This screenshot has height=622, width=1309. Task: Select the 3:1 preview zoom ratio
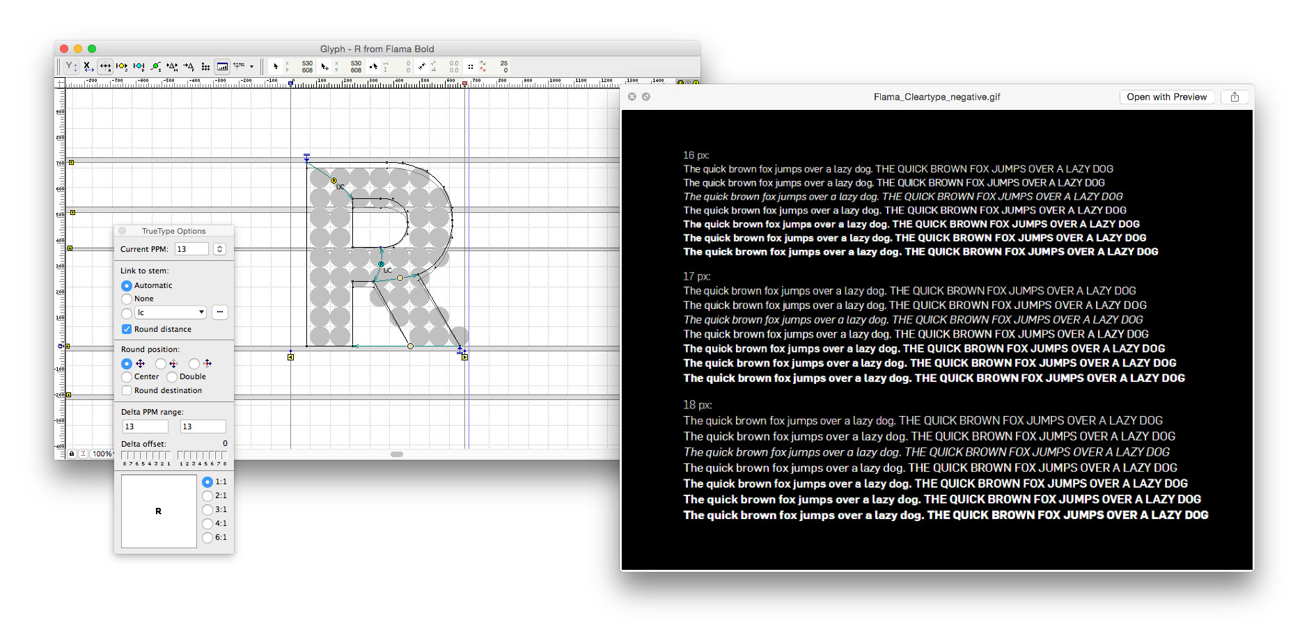[x=207, y=509]
